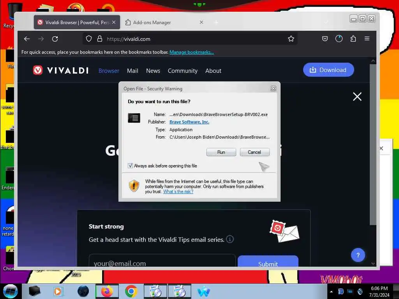
Task: Click the vivaldi.com address bar
Action: (190, 39)
